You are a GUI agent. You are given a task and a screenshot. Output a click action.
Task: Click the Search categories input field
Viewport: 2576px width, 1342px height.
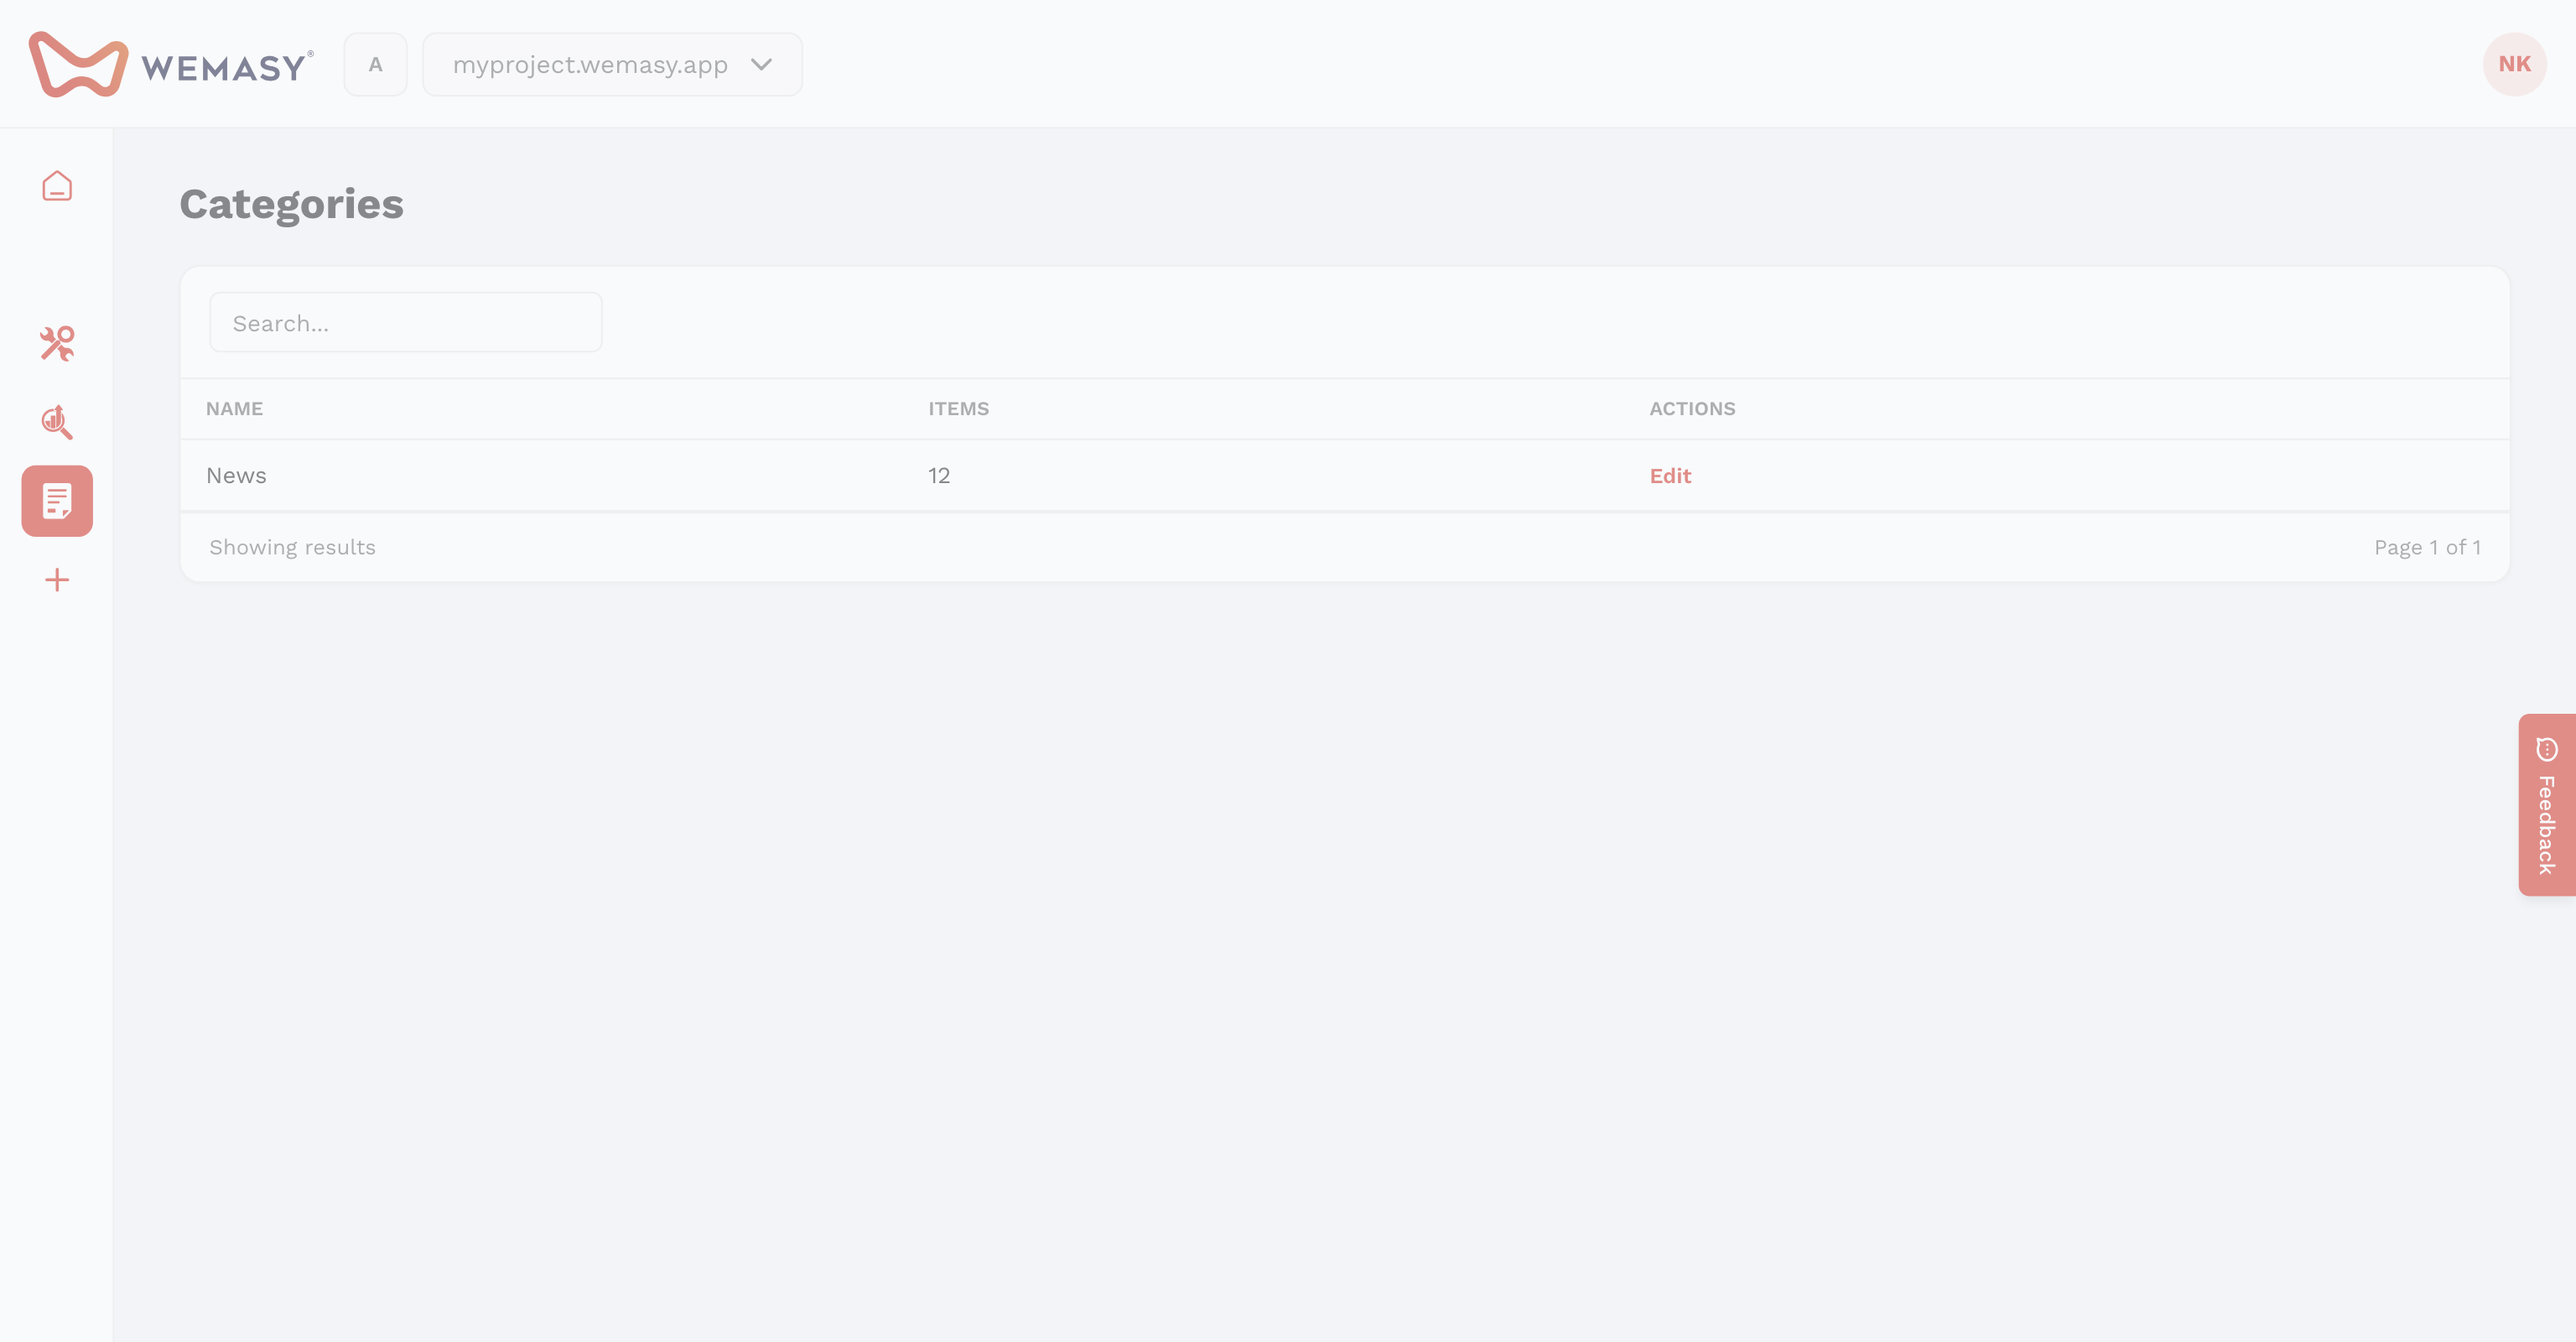click(x=406, y=322)
